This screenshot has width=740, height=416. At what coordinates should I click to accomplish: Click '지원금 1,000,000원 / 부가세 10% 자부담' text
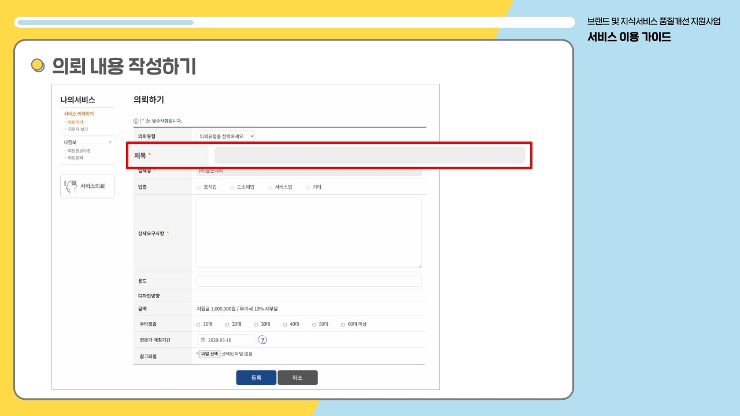point(237,309)
